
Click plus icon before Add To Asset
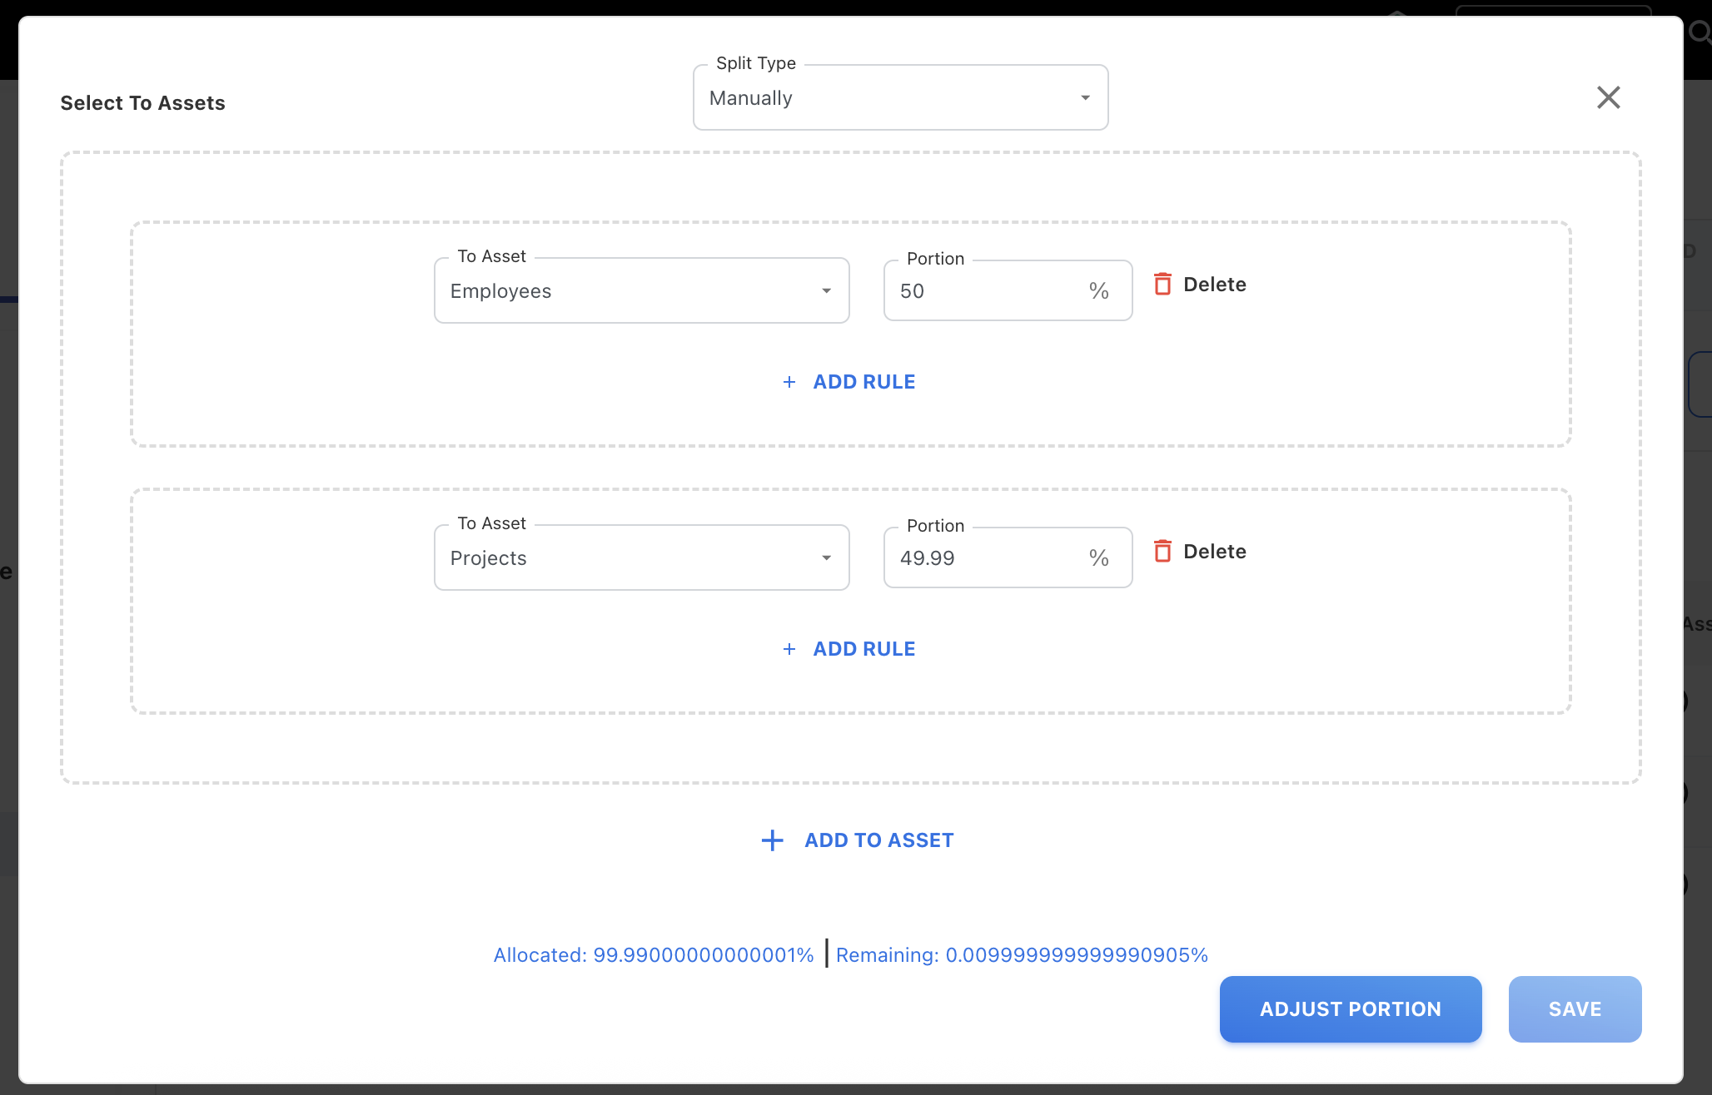(772, 840)
